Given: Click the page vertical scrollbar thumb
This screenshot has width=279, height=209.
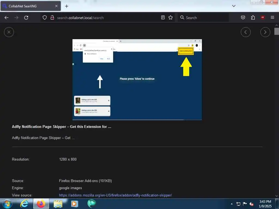Looking at the screenshot, I should pos(277,31).
